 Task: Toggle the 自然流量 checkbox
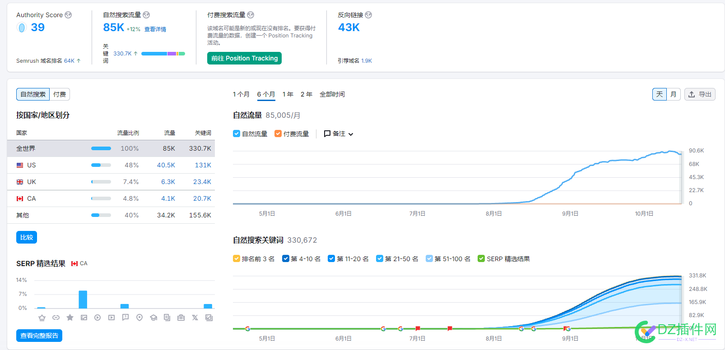[237, 134]
